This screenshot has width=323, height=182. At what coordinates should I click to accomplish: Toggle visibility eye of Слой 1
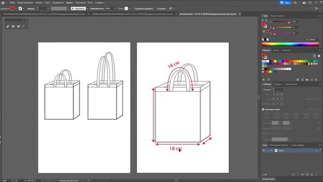(263, 151)
